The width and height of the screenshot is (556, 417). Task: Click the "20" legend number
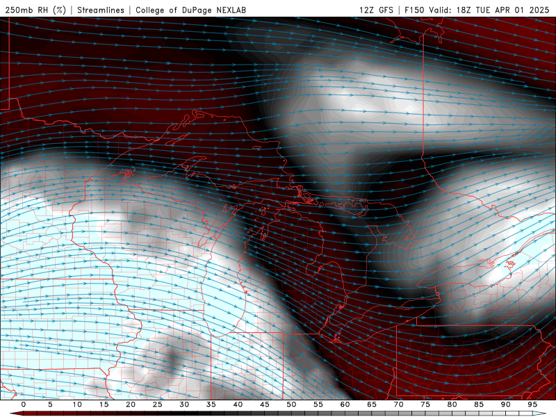[x=131, y=404]
